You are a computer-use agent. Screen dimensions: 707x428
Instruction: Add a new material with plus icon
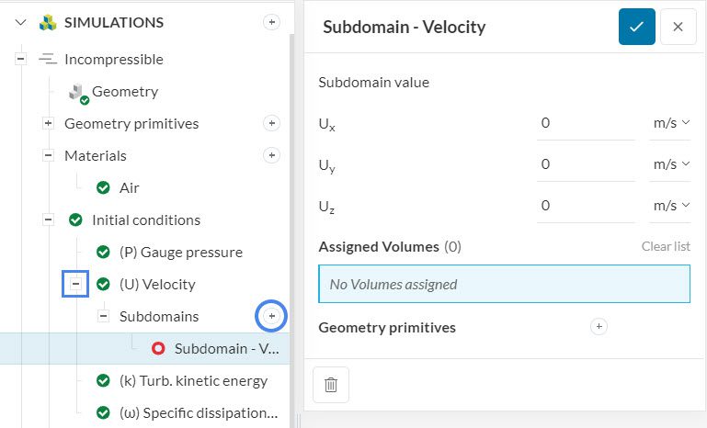tap(271, 155)
